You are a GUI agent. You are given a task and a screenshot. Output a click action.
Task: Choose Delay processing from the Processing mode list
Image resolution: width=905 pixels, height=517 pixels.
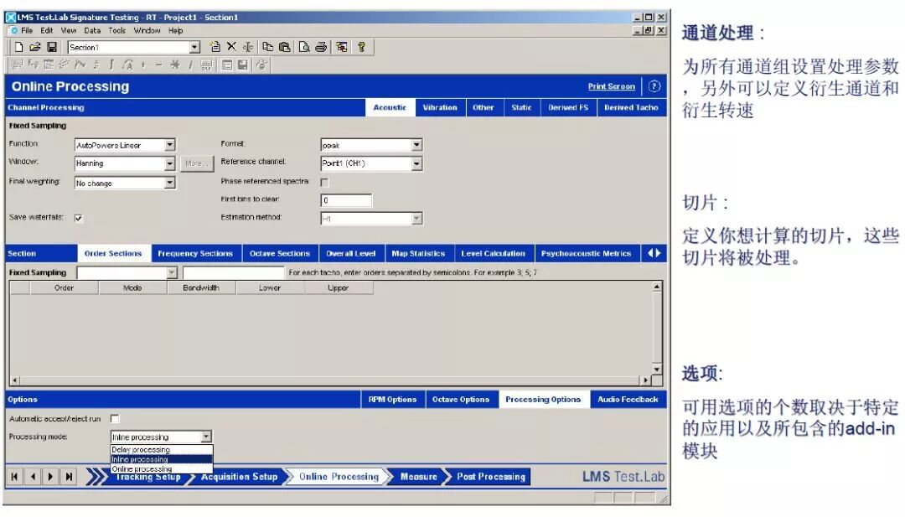(x=162, y=449)
